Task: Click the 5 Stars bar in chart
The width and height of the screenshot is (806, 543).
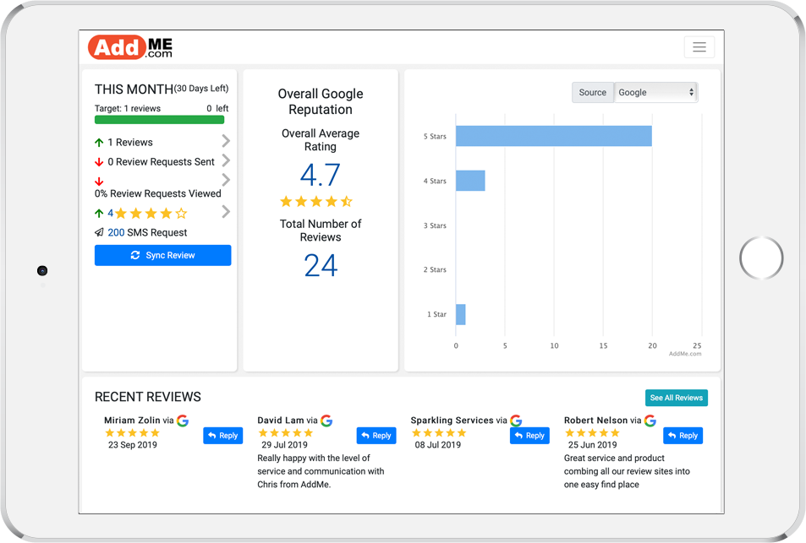Action: (x=553, y=136)
